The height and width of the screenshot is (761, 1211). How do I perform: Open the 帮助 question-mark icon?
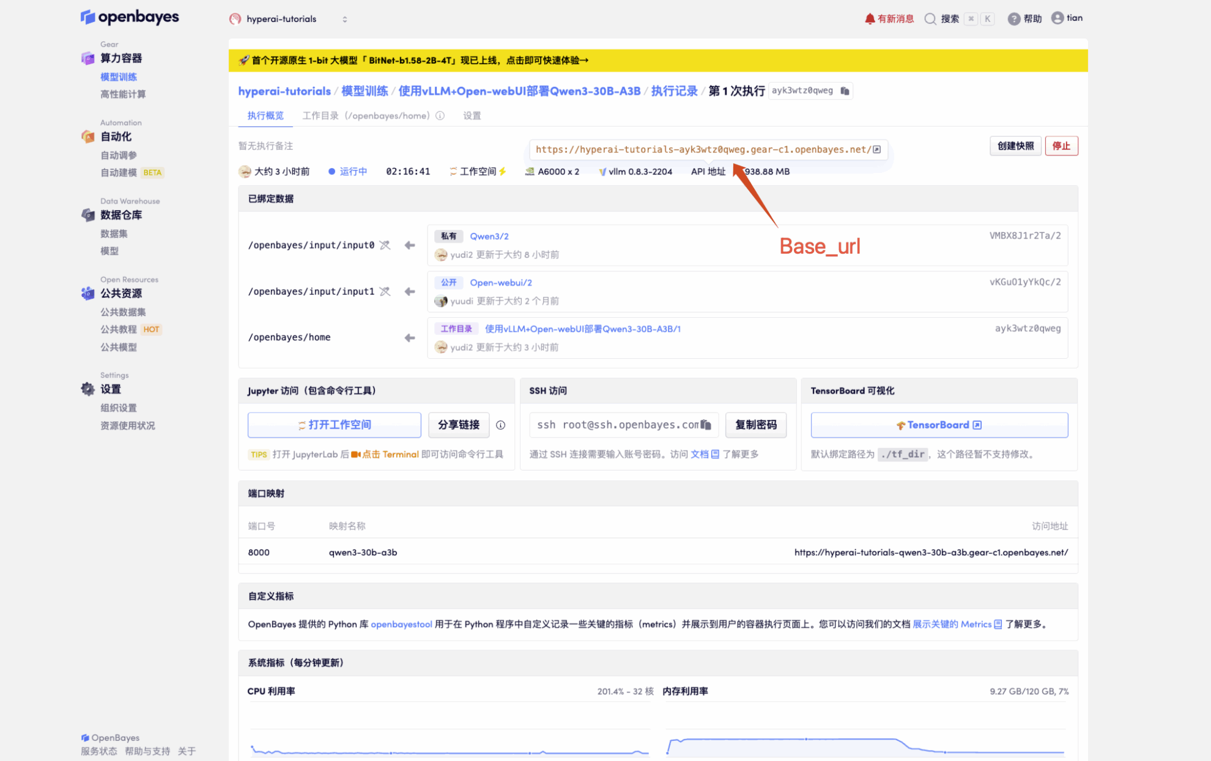click(1014, 18)
